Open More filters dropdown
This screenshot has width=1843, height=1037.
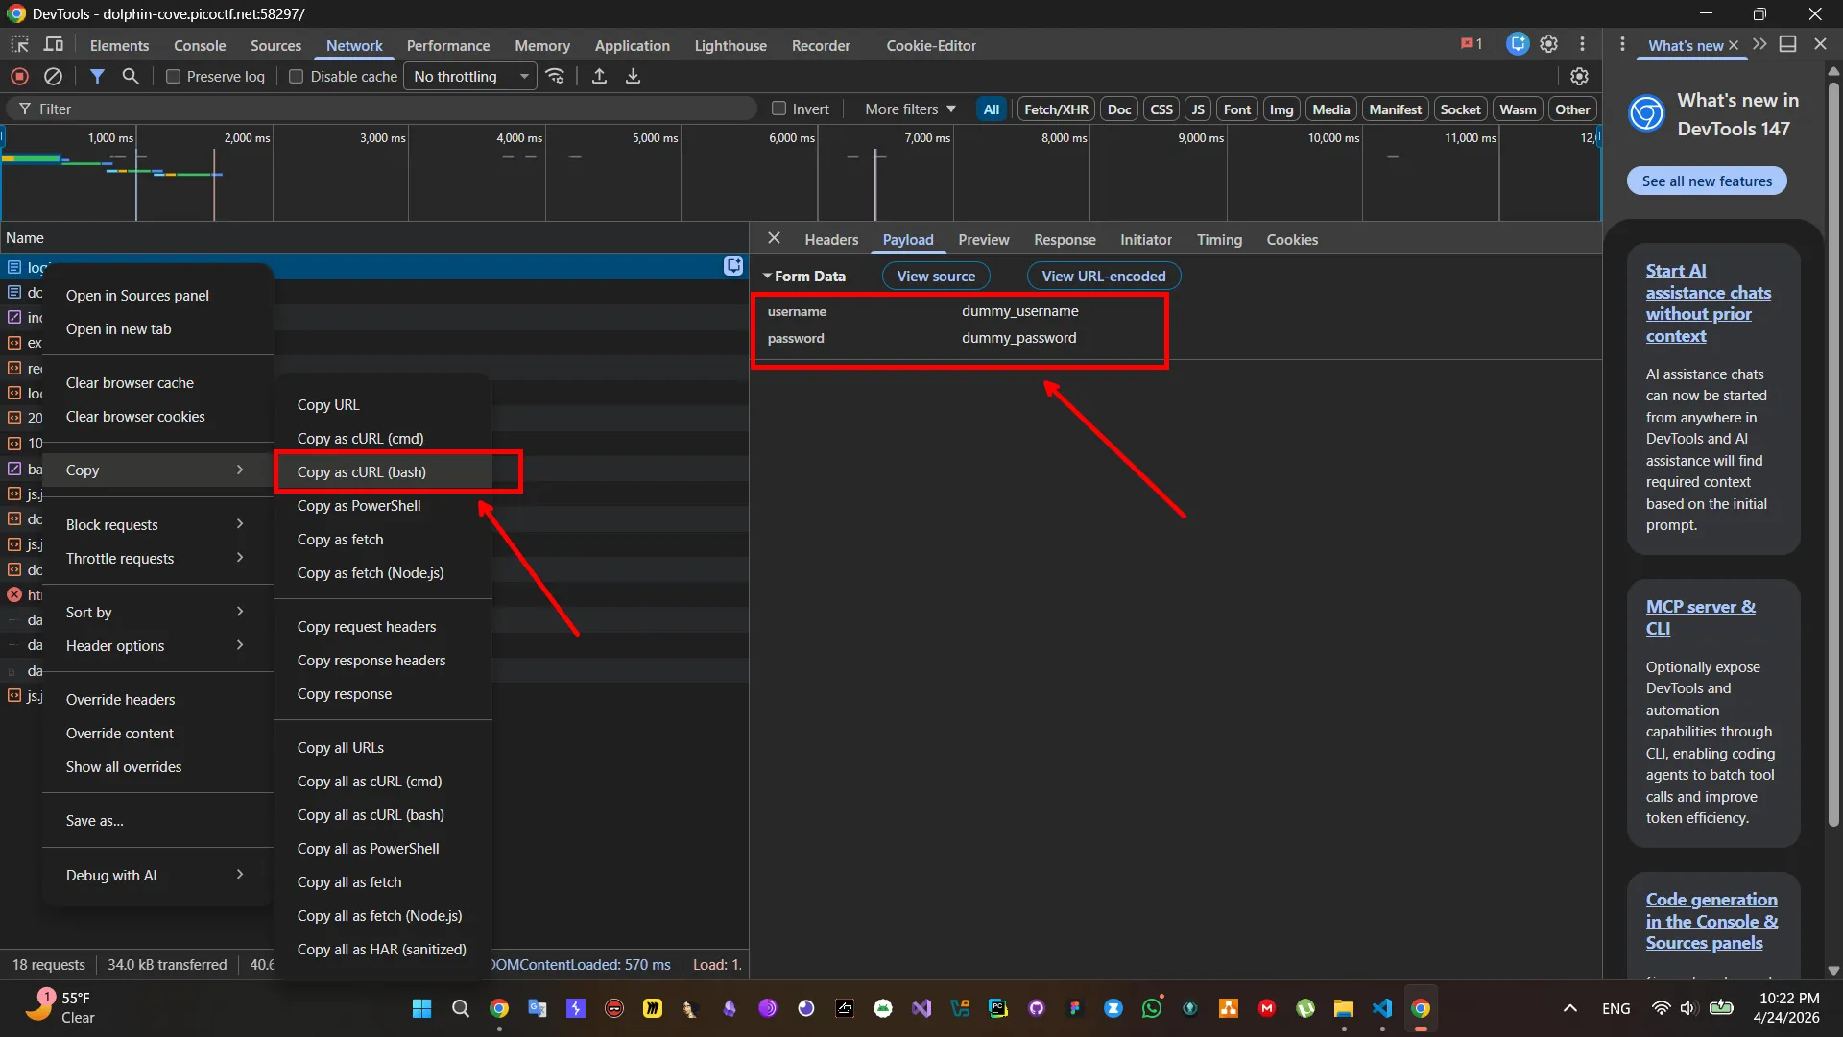pyautogui.click(x=910, y=109)
